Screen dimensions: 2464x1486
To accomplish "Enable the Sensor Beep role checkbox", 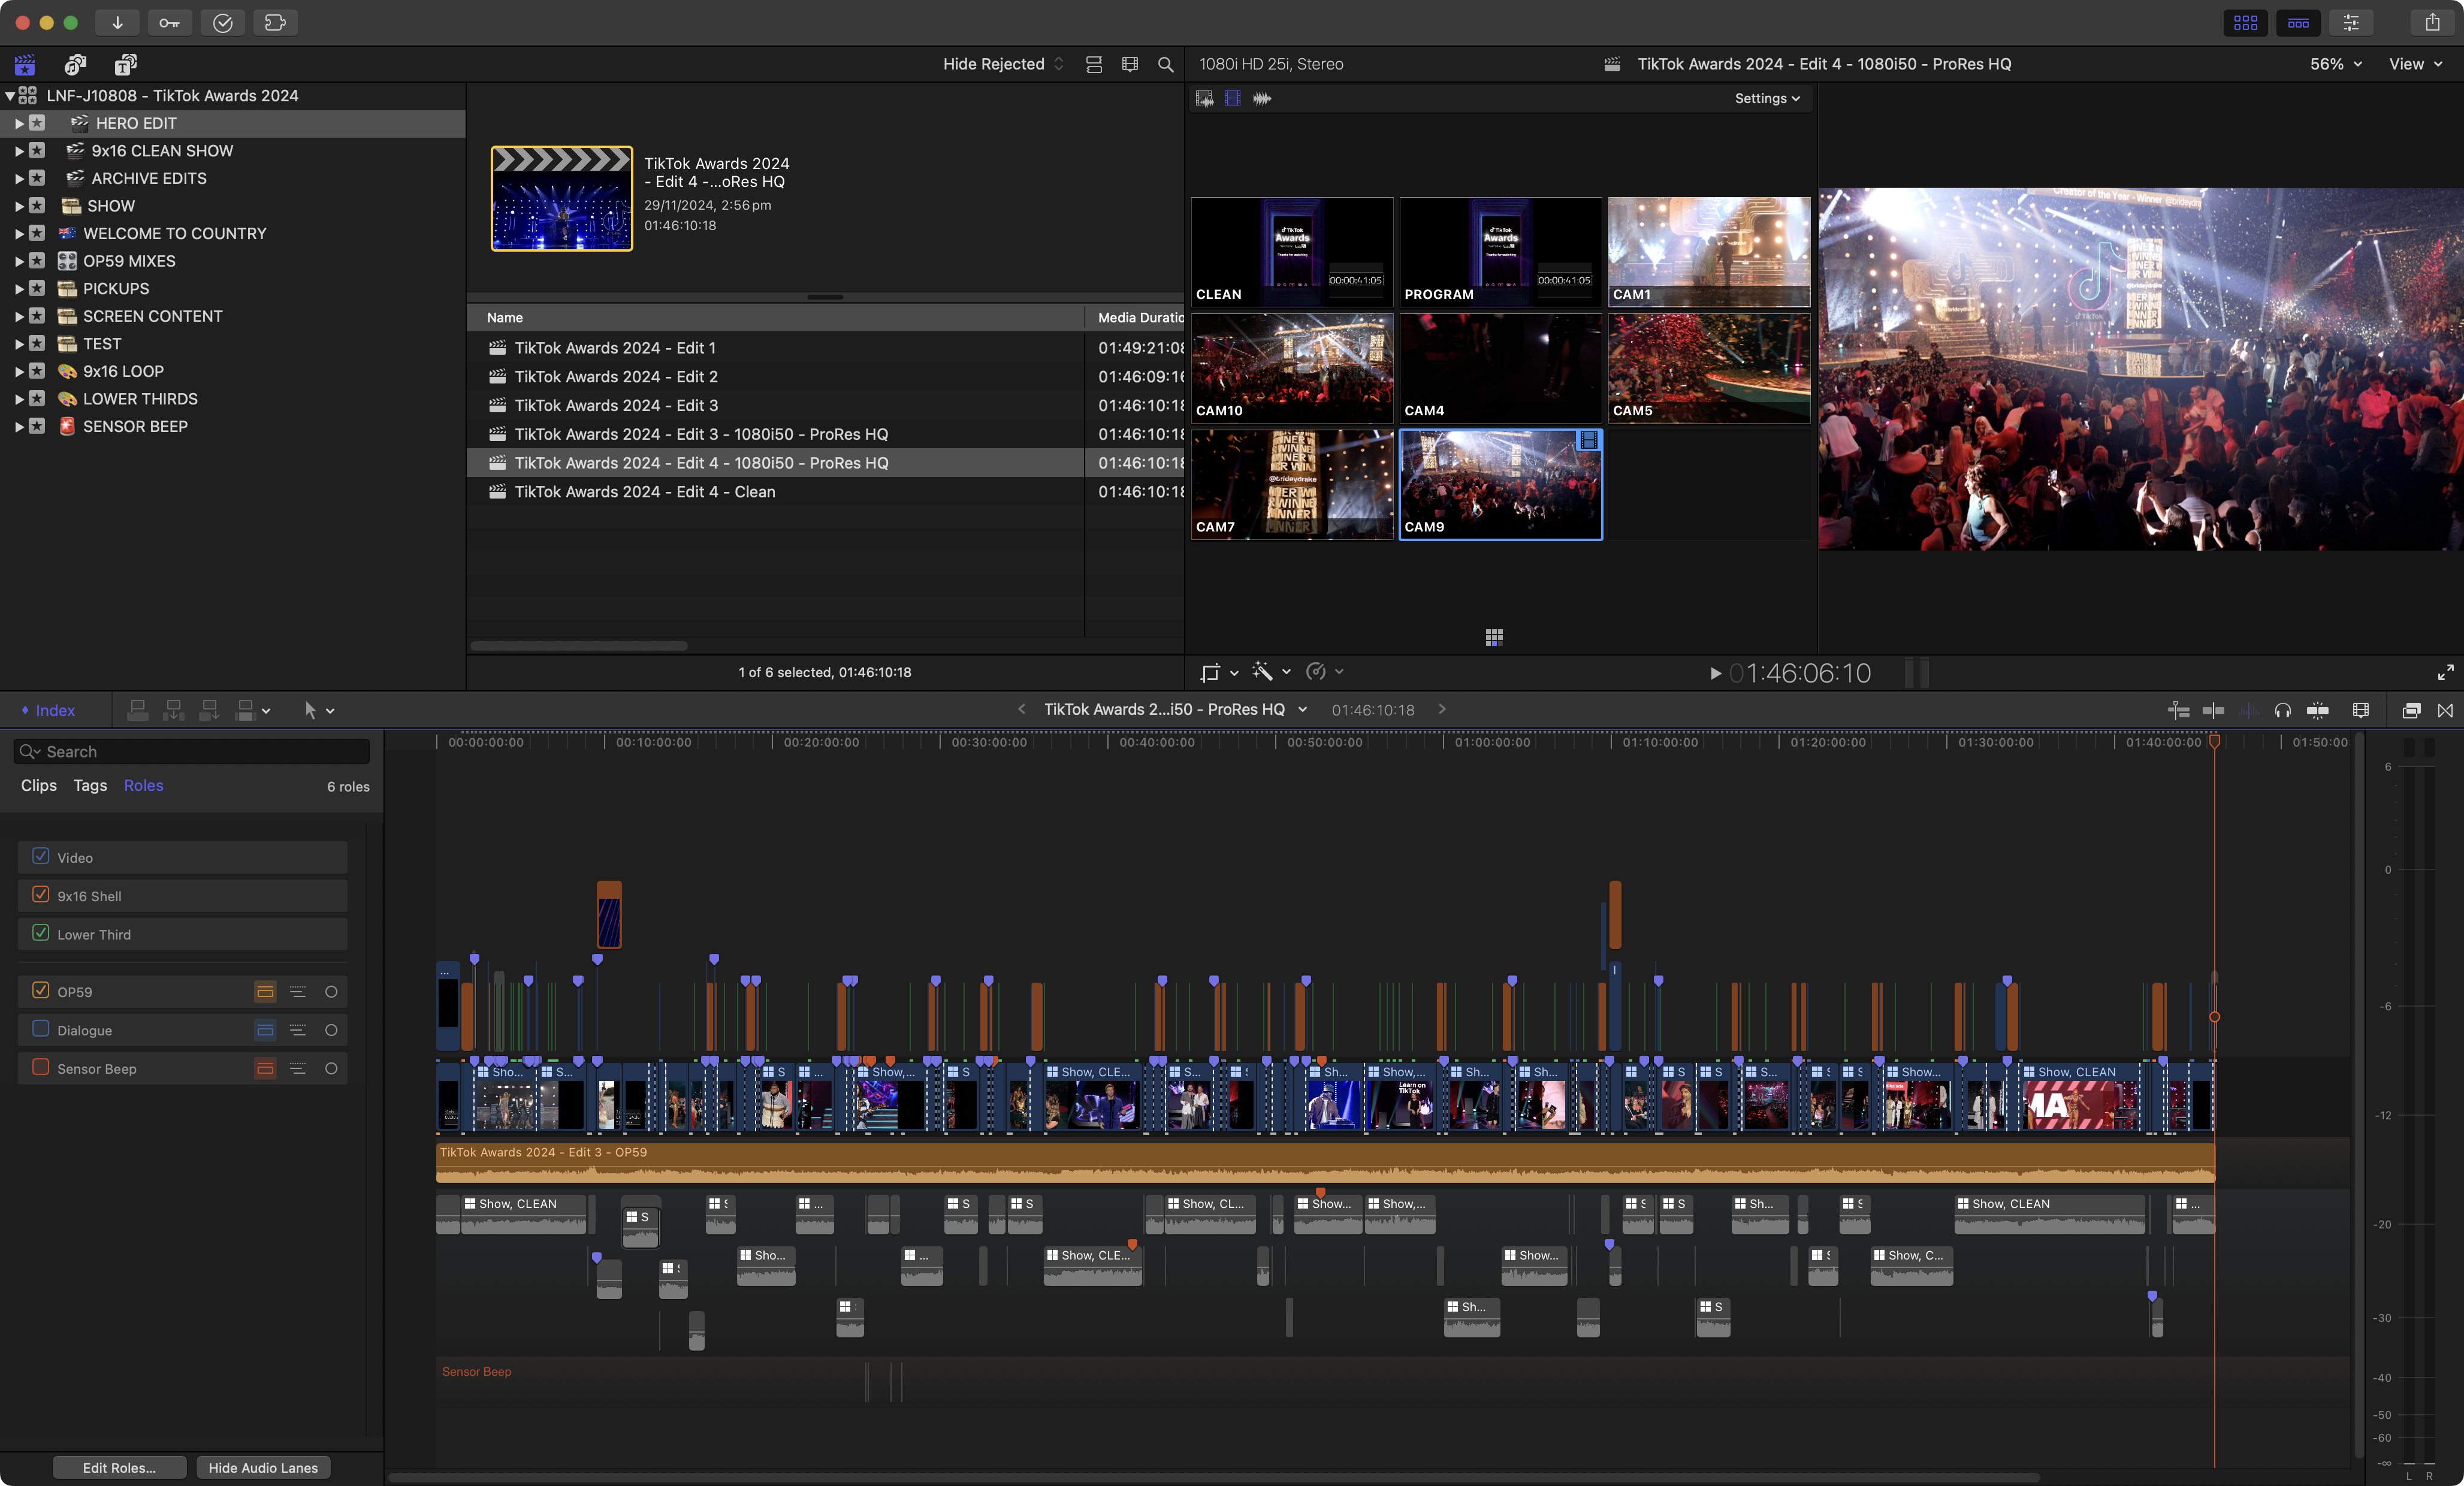I will [x=41, y=1067].
